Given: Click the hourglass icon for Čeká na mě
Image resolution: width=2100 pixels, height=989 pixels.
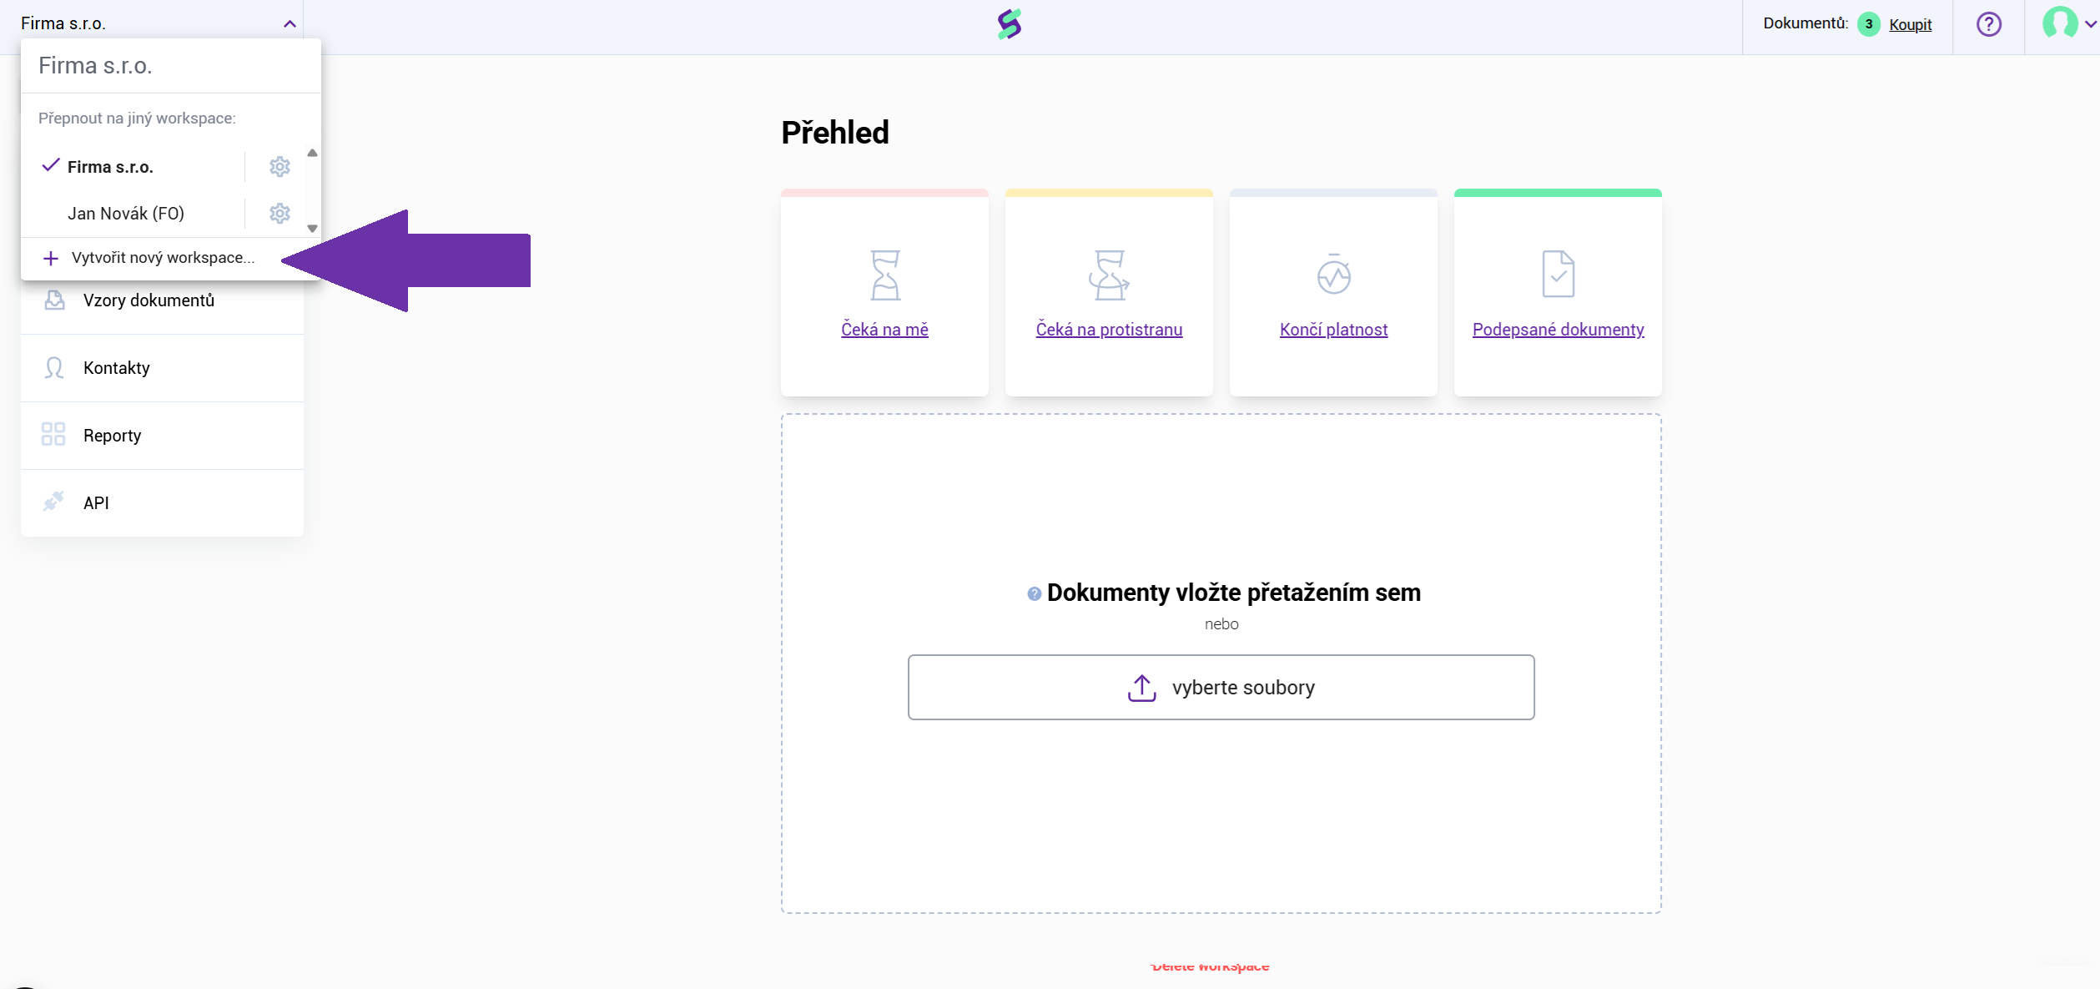Looking at the screenshot, I should (884, 275).
